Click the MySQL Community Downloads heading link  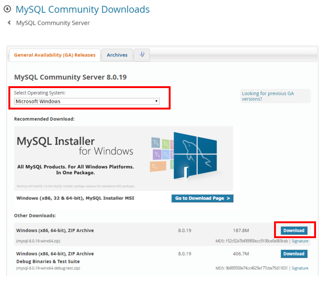[x=82, y=9]
